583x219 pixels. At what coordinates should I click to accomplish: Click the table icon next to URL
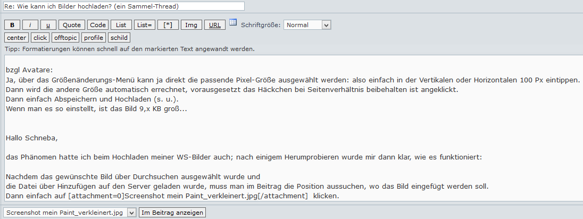(x=233, y=23)
